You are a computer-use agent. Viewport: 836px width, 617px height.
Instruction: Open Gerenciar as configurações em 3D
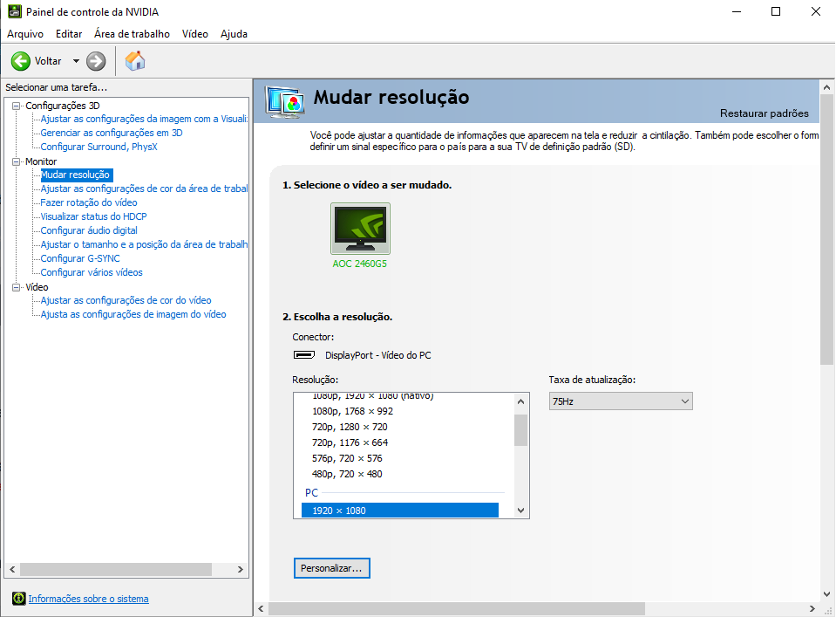click(112, 133)
